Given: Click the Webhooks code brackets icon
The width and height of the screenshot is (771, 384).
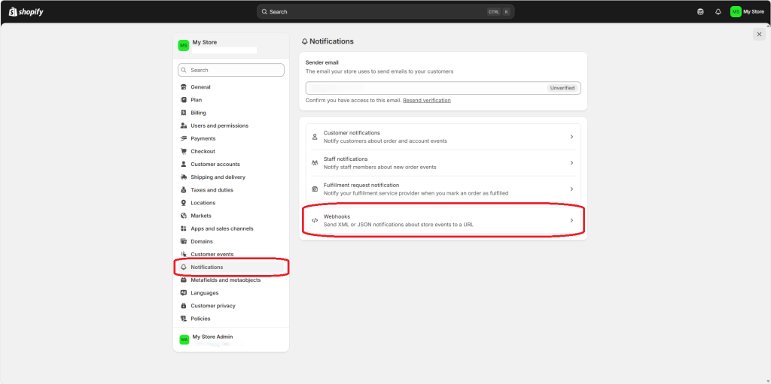Looking at the screenshot, I should [315, 220].
